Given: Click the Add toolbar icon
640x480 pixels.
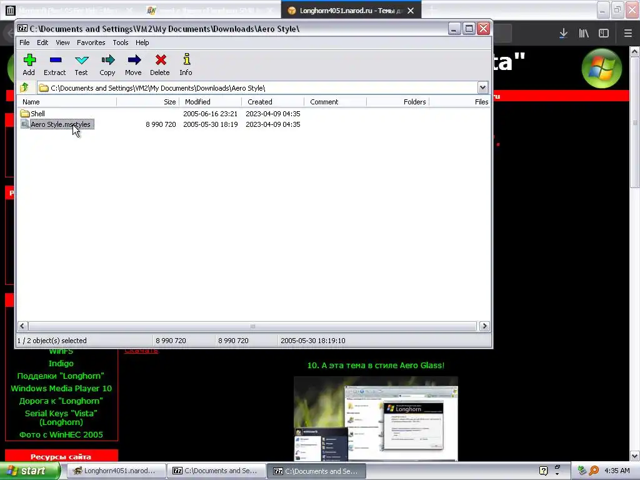Looking at the screenshot, I should [29, 60].
